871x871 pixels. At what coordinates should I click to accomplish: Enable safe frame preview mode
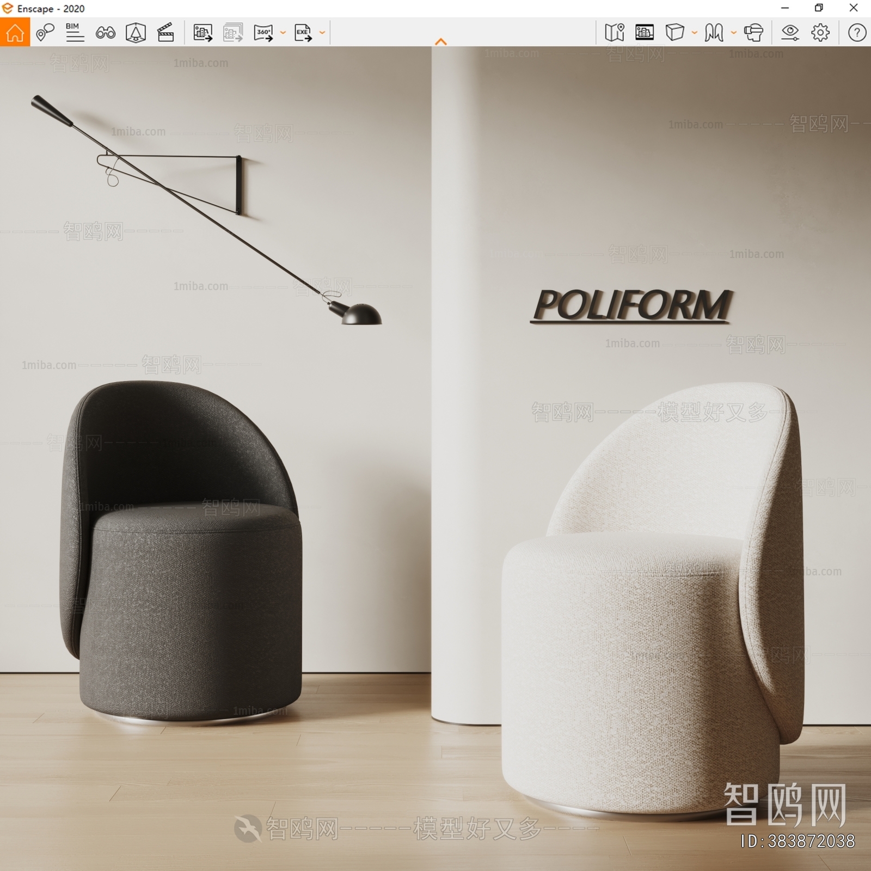[x=644, y=34]
